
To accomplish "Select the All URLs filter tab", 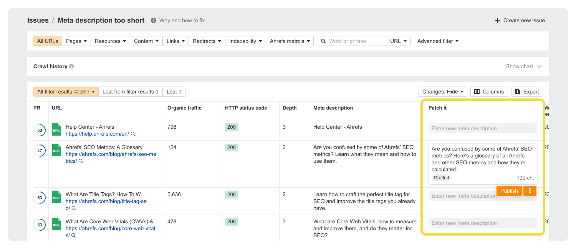I will (x=47, y=41).
